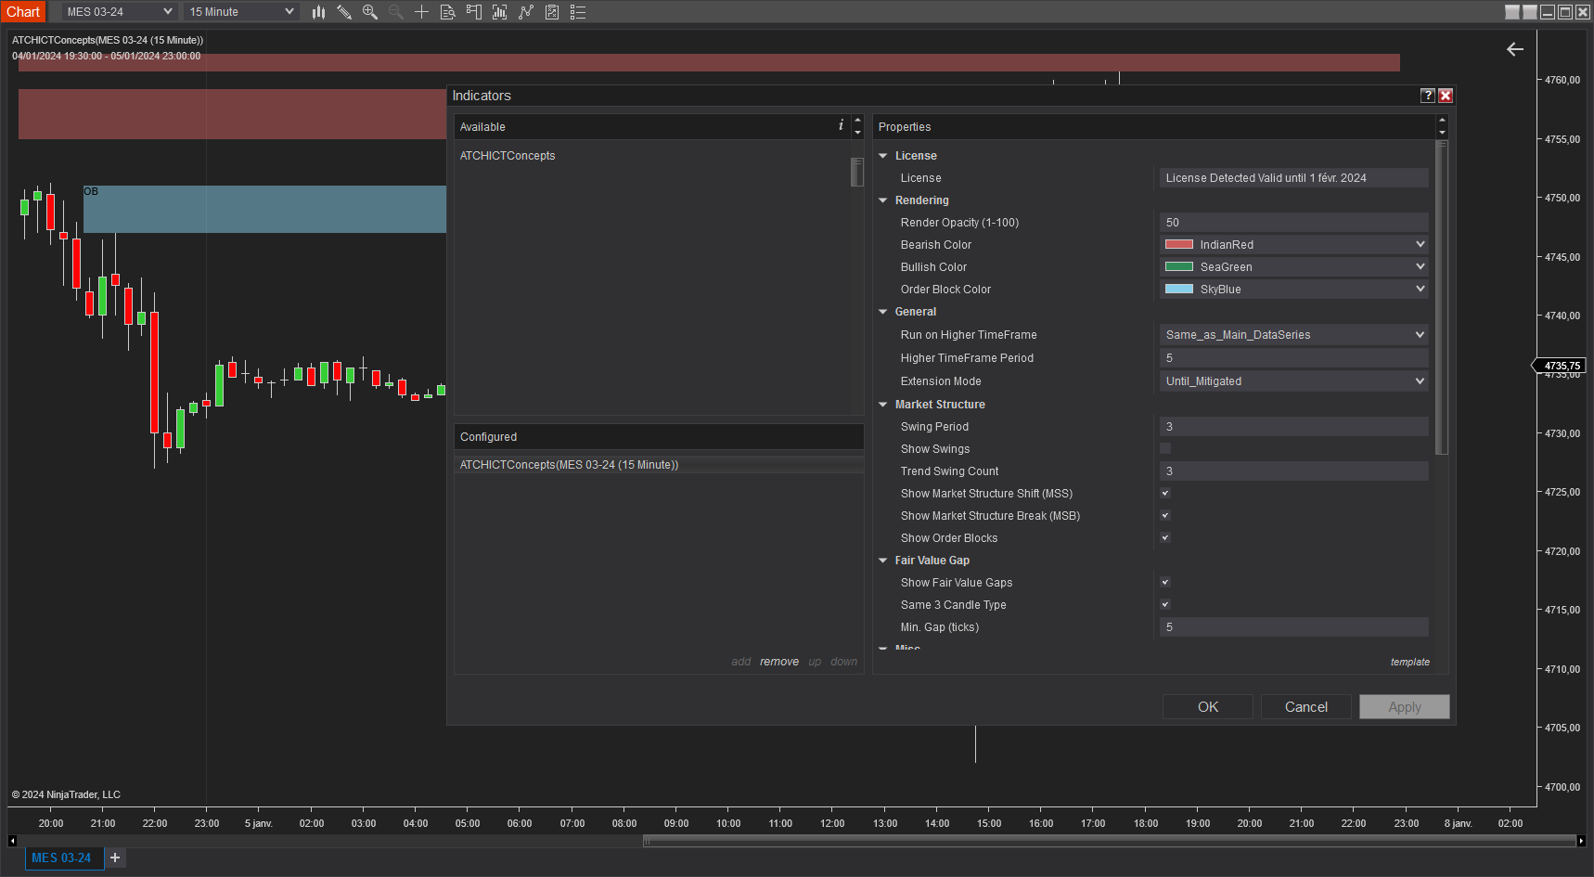Open the data box icon in toolbar
This screenshot has height=877, width=1594.
(x=447, y=12)
